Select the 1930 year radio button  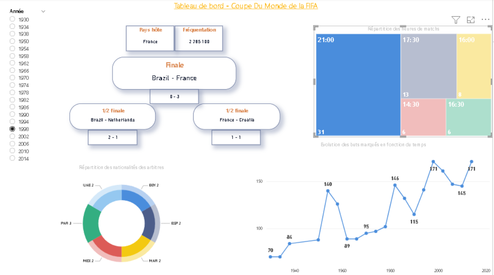[x=12, y=19]
